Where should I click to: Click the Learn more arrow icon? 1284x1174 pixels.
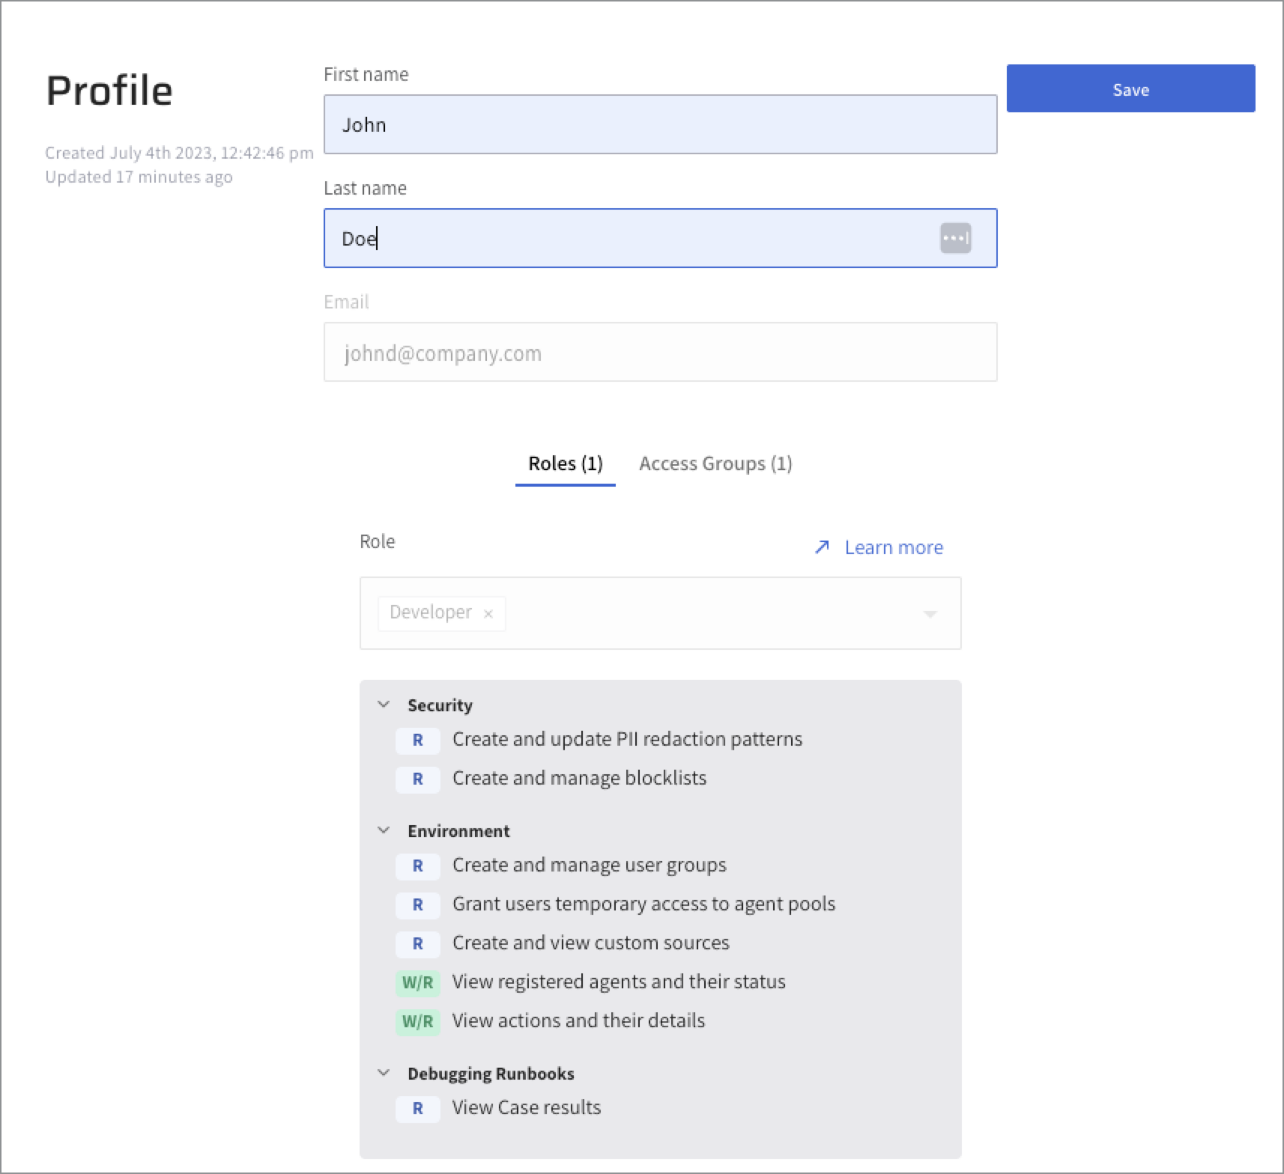point(822,547)
